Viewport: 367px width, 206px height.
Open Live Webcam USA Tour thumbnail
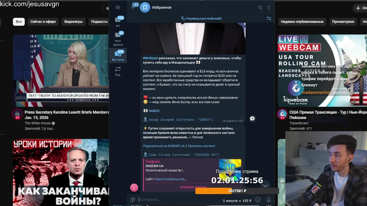(322, 70)
